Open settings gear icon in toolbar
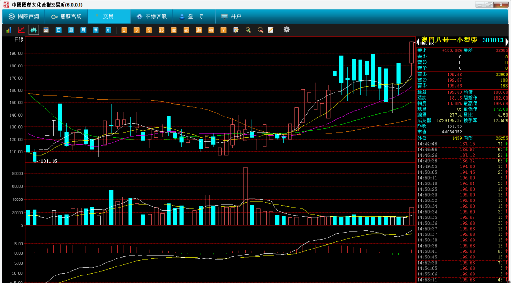The width and height of the screenshot is (511, 283). 286,30
